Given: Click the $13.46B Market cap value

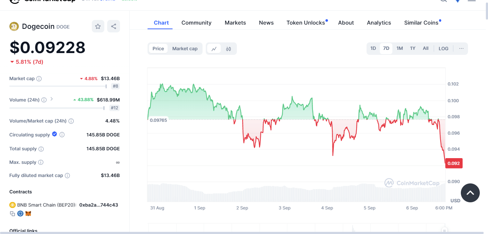Looking at the screenshot, I should click(110, 78).
